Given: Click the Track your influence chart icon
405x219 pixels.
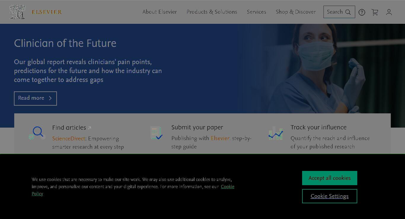Looking at the screenshot, I should pyautogui.click(x=276, y=133).
